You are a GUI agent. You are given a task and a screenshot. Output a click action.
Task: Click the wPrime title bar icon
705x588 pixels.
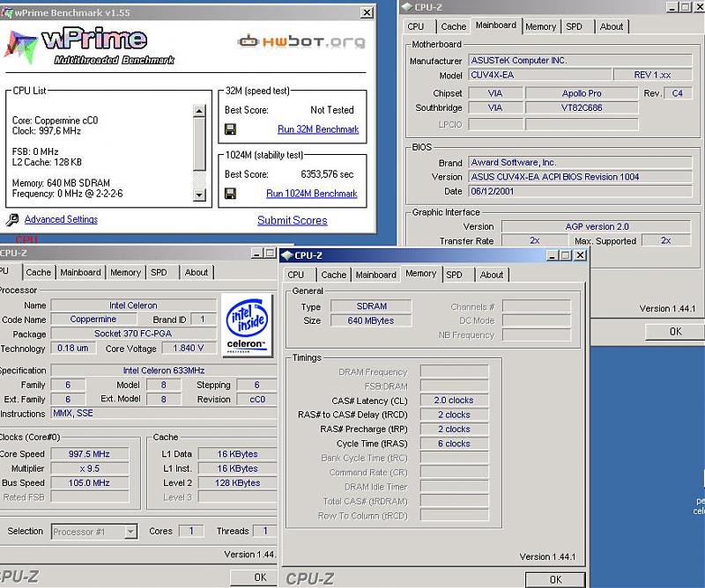click(x=6, y=12)
